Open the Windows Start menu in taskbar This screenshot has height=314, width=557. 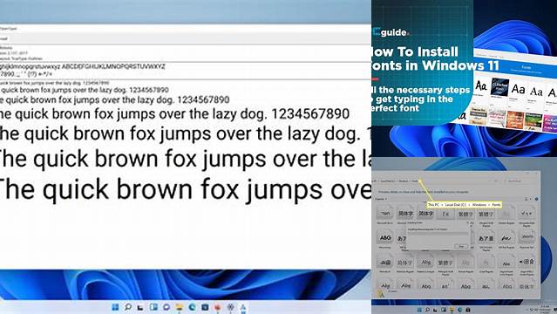[x=115, y=307]
